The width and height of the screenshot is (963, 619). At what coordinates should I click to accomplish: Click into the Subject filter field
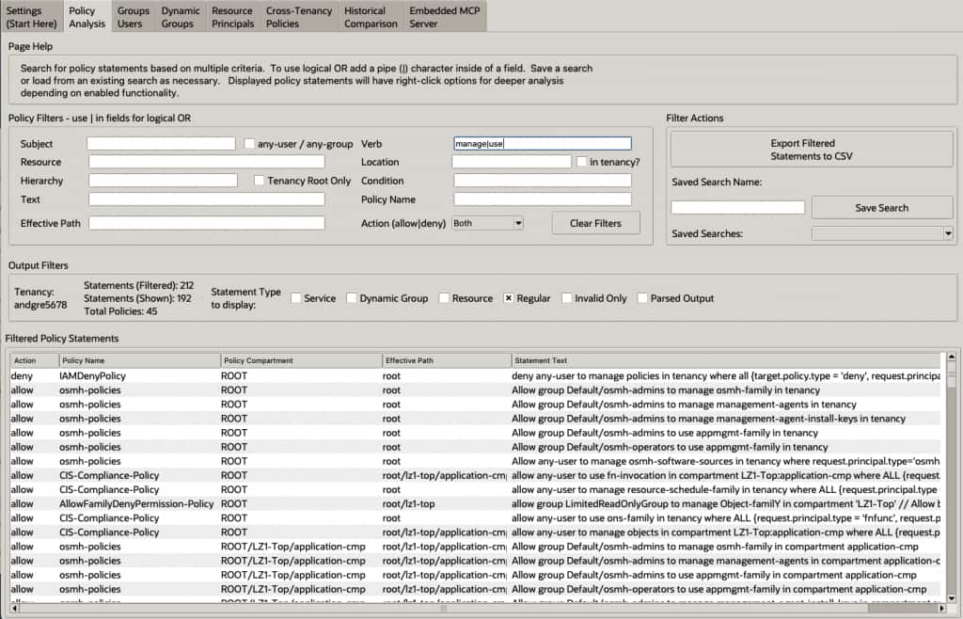point(161,144)
